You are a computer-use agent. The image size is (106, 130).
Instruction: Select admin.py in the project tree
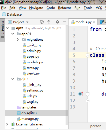[34, 51]
